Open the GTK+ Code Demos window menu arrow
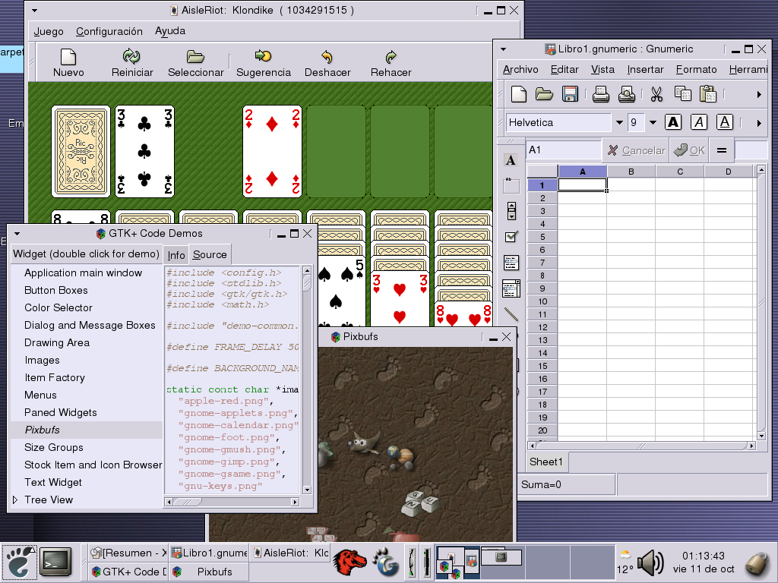 [x=17, y=234]
